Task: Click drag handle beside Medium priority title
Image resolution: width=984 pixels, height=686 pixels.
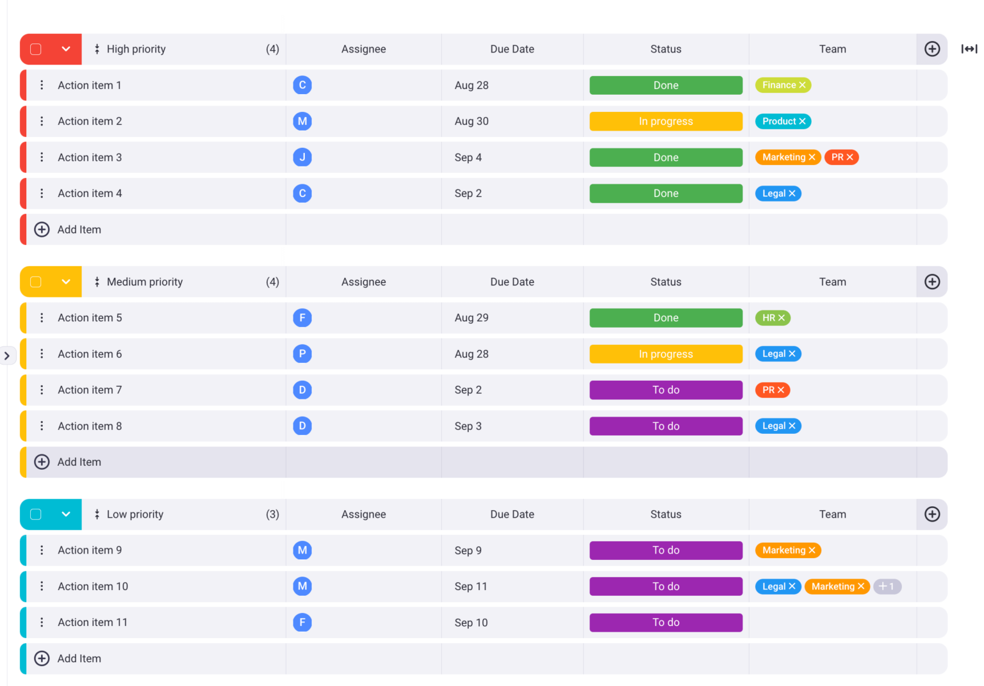Action: [97, 282]
